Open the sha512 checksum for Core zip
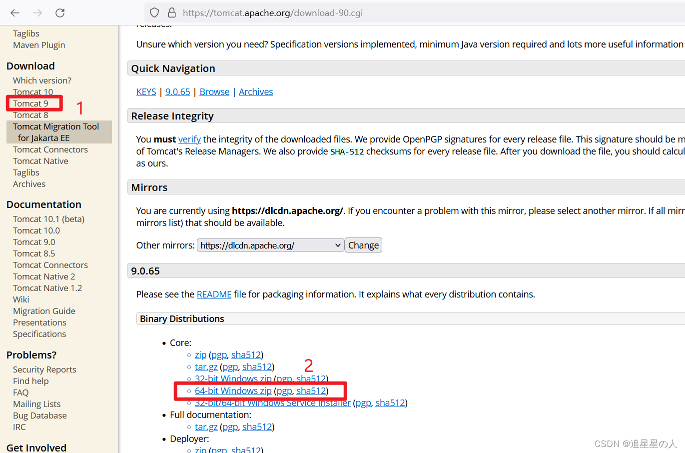This screenshot has height=453, width=685. [x=246, y=355]
